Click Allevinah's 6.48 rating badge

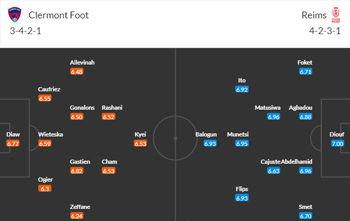coord(77,71)
